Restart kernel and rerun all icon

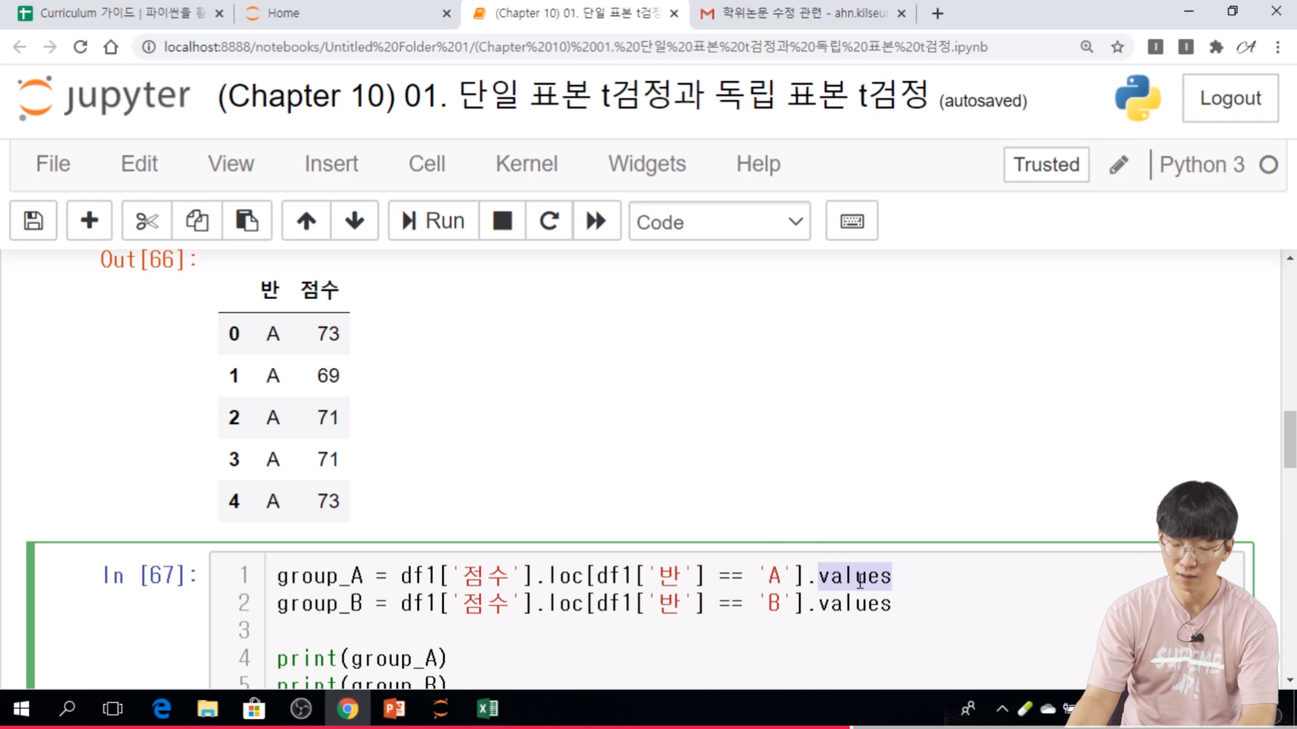click(x=596, y=221)
